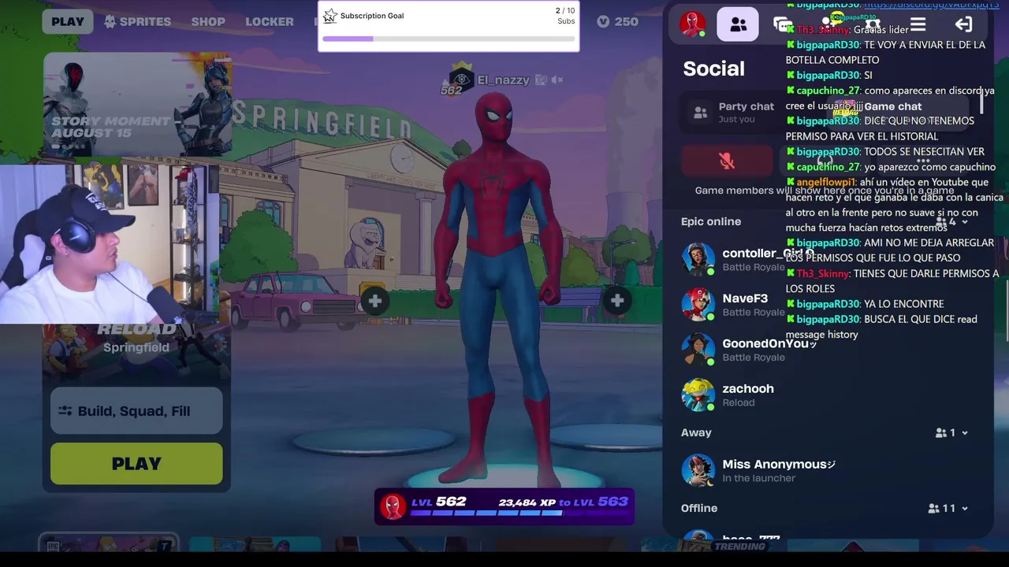Screen dimensions: 1009x567
Task: Start match with the yellow PLAY button
Action: (x=136, y=464)
